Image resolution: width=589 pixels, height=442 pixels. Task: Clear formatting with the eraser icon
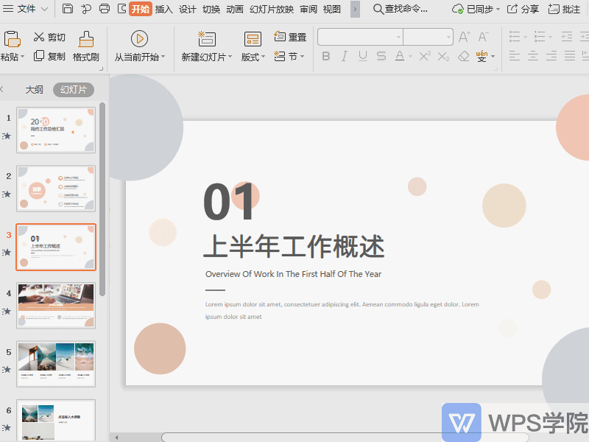point(462,56)
